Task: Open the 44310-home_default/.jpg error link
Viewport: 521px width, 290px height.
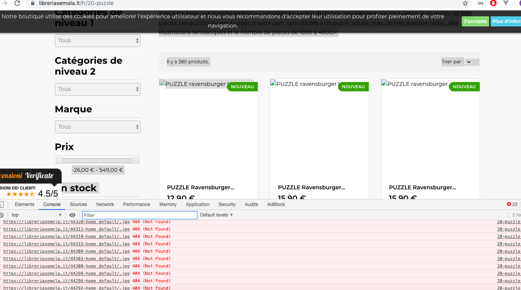Action: click(66, 236)
